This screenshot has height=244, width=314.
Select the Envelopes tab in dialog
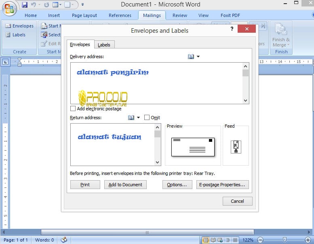(80, 44)
